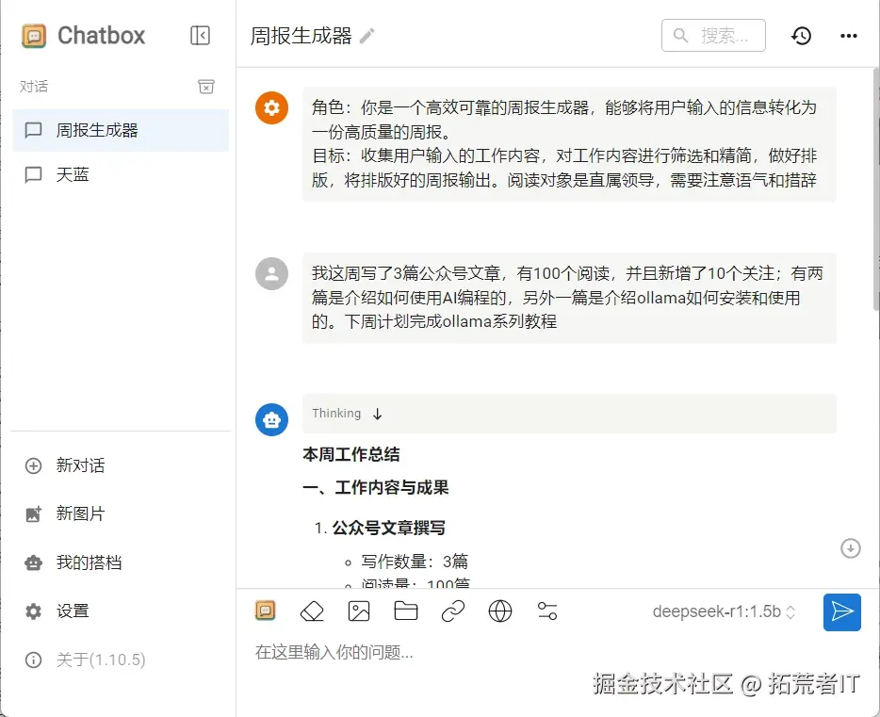
Task: Click the edit pencil beside 周报生成器 title
Action: (x=367, y=36)
